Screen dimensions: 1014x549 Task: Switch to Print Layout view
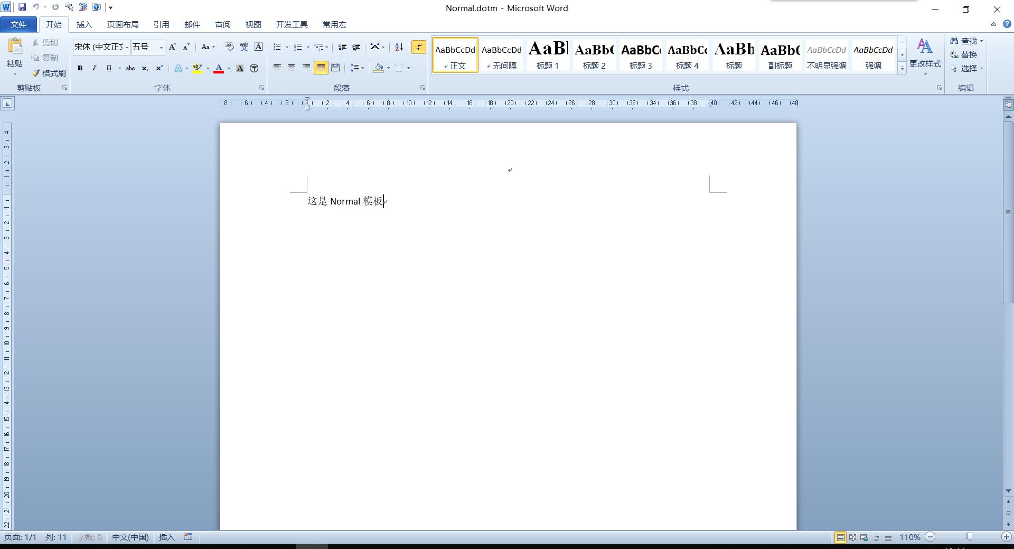click(x=840, y=537)
